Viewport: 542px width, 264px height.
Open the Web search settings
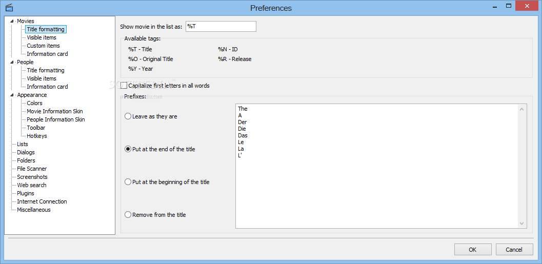[x=31, y=185]
